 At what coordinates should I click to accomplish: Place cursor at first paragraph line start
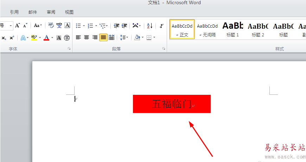click(x=75, y=99)
